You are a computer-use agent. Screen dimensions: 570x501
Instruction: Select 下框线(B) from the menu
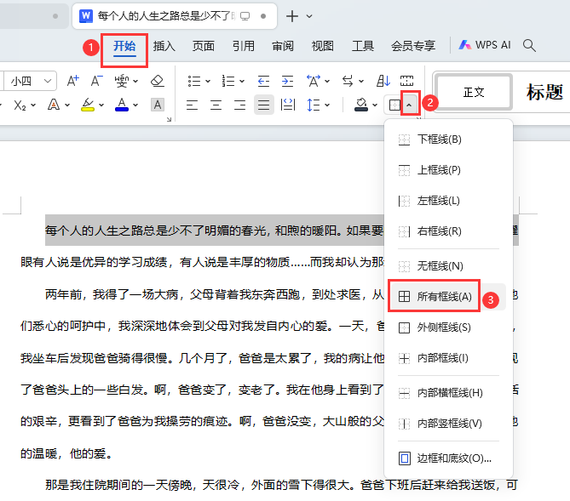click(x=448, y=139)
